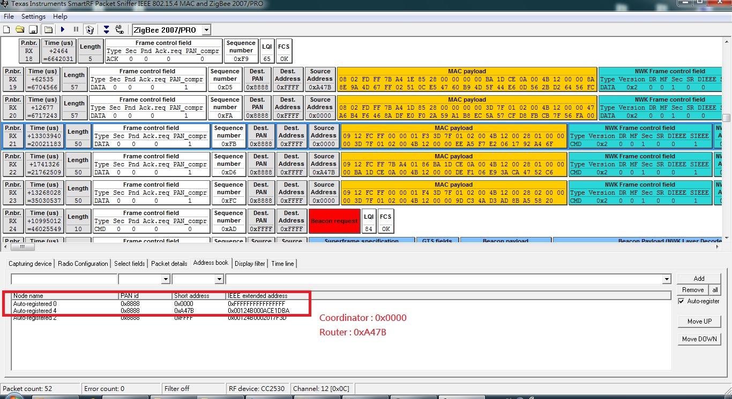Click the Node name column header
The image size is (732, 399).
(x=65, y=296)
